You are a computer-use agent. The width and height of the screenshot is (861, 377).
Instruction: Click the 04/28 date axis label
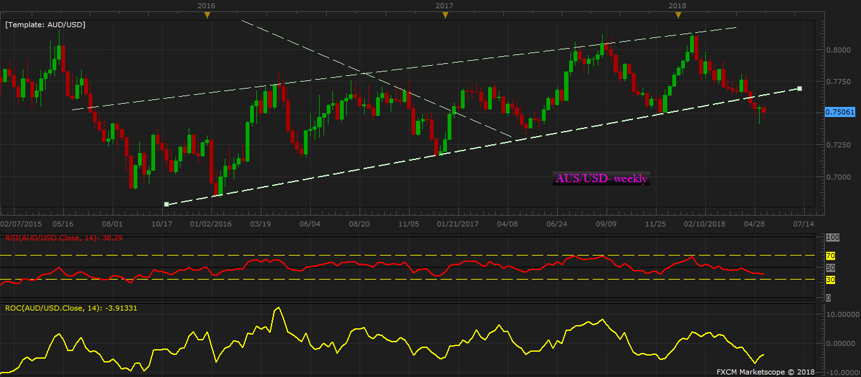[x=755, y=224]
